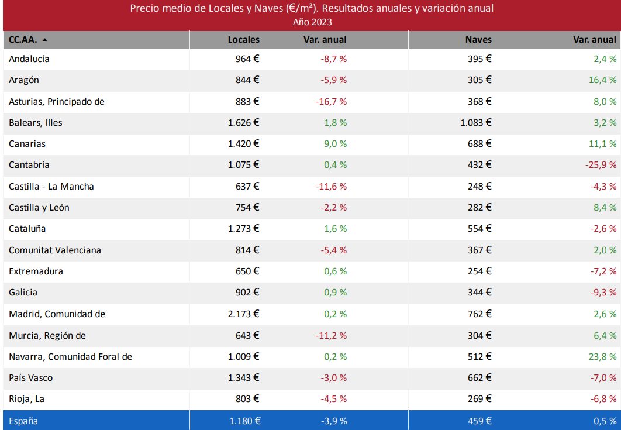Viewport: 621px width, 430px height.
Task: Click the Naves column header
Action: tap(478, 40)
